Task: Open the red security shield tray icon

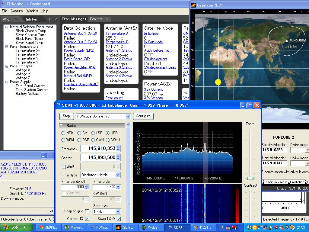Action: pos(276,228)
